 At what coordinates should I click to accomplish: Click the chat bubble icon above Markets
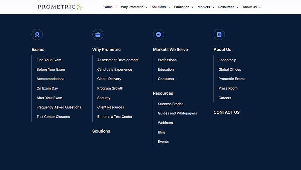(159, 35)
